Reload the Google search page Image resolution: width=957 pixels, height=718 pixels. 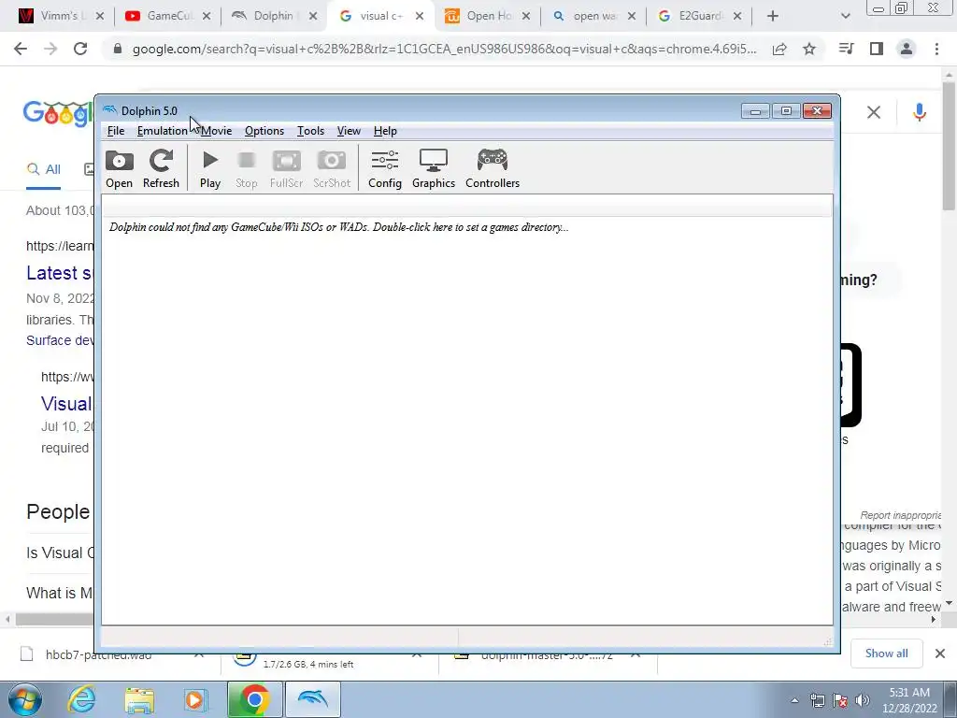[x=80, y=49]
